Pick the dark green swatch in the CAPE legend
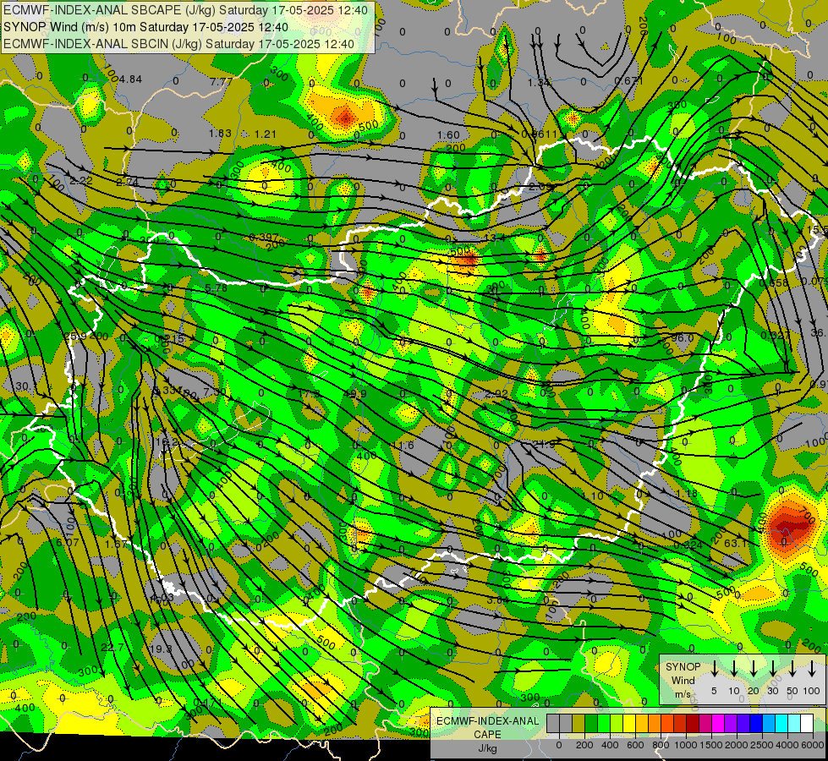This screenshot has height=761, width=828. (x=591, y=724)
